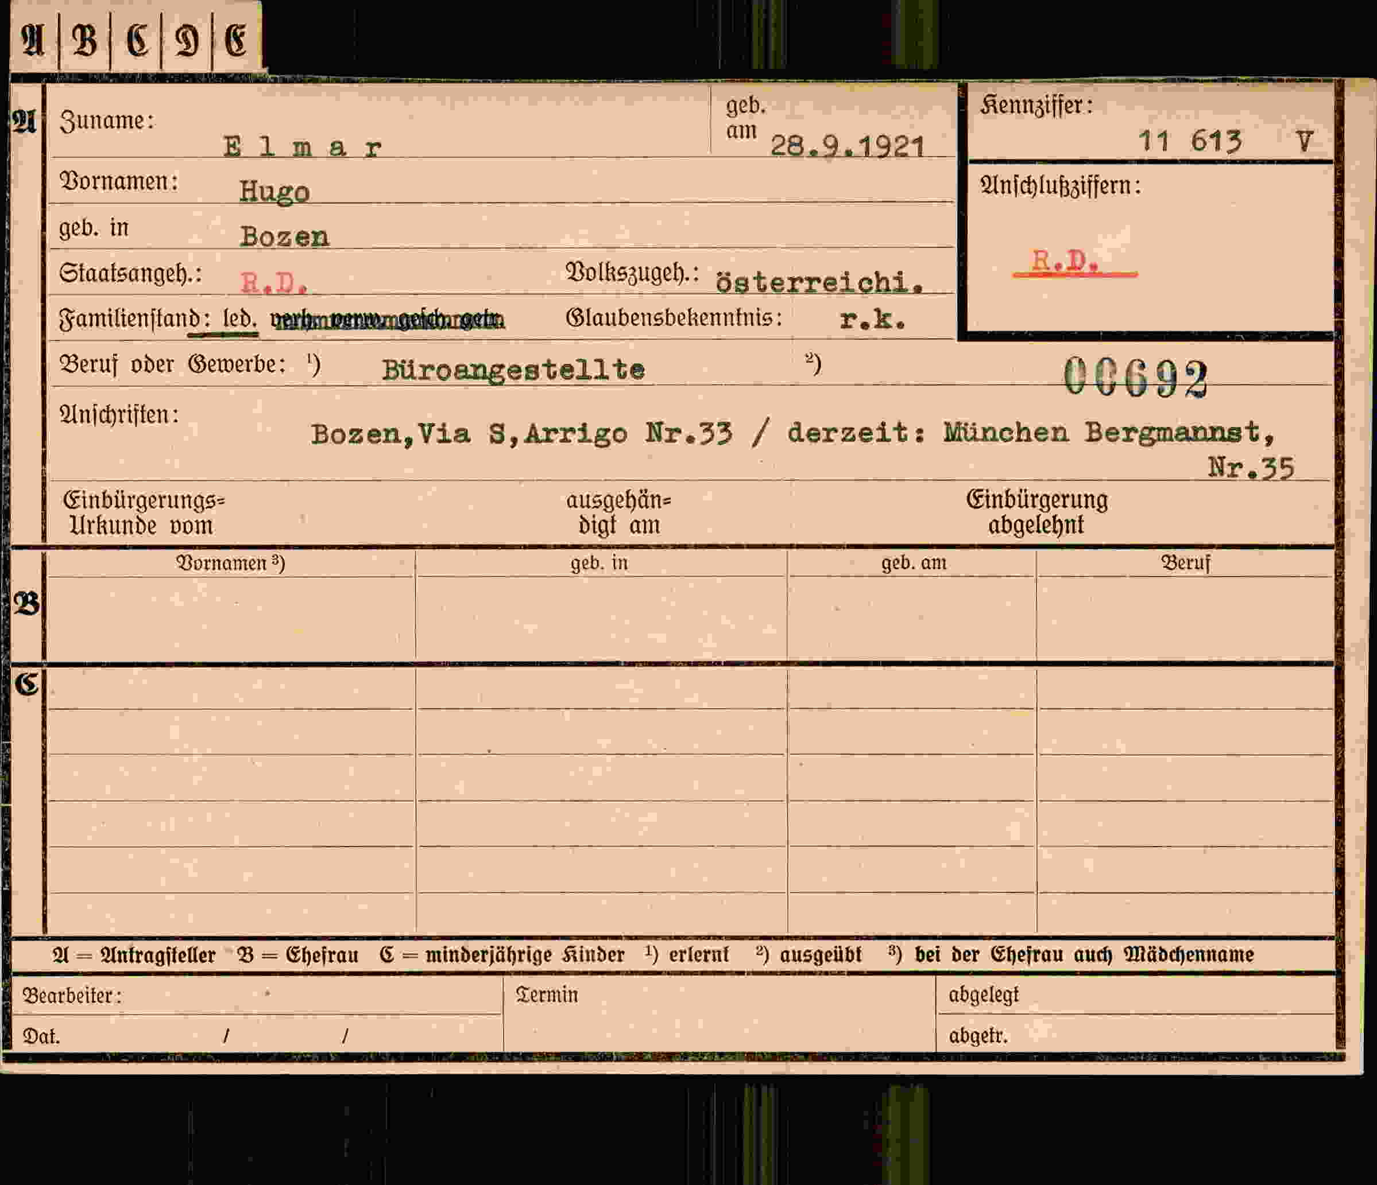The width and height of the screenshot is (1377, 1185).
Task: Click index tab letter B
Action: [84, 40]
